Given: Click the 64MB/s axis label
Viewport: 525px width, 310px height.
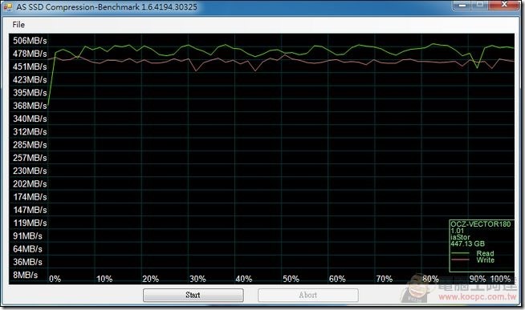Looking at the screenshot, I should (27, 249).
